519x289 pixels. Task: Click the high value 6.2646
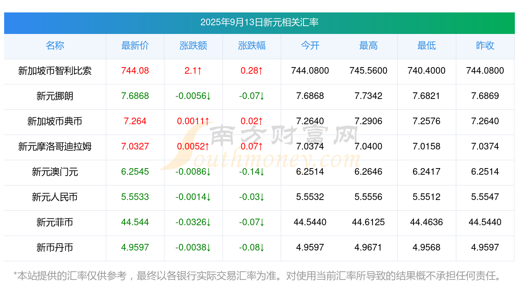(368, 172)
